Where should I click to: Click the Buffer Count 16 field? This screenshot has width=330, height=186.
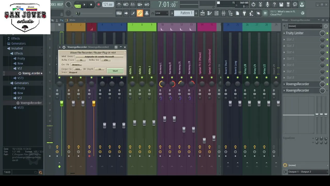tap(81, 60)
